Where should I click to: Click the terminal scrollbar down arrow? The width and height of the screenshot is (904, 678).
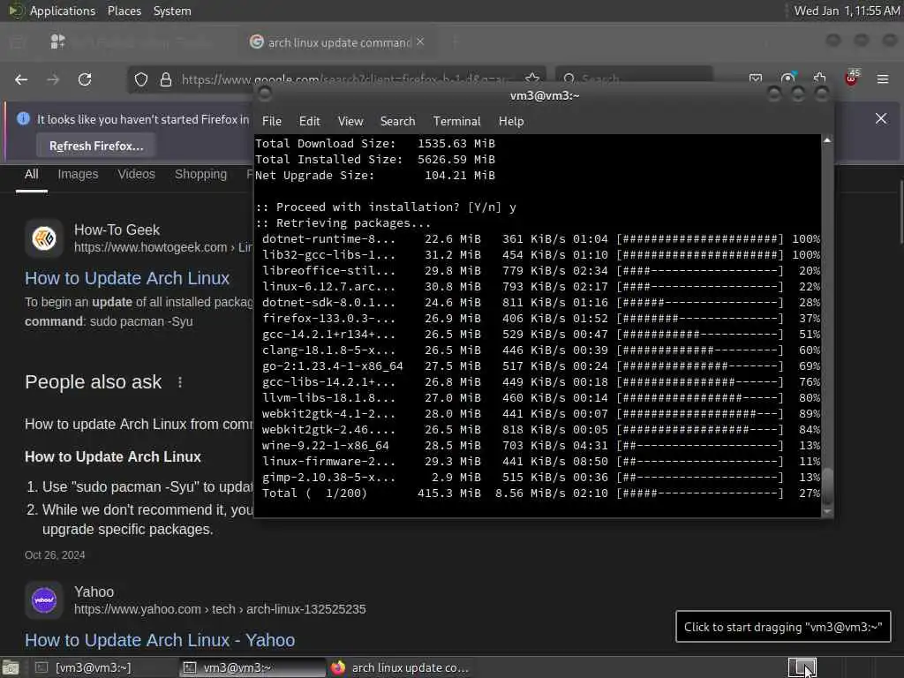(x=827, y=511)
